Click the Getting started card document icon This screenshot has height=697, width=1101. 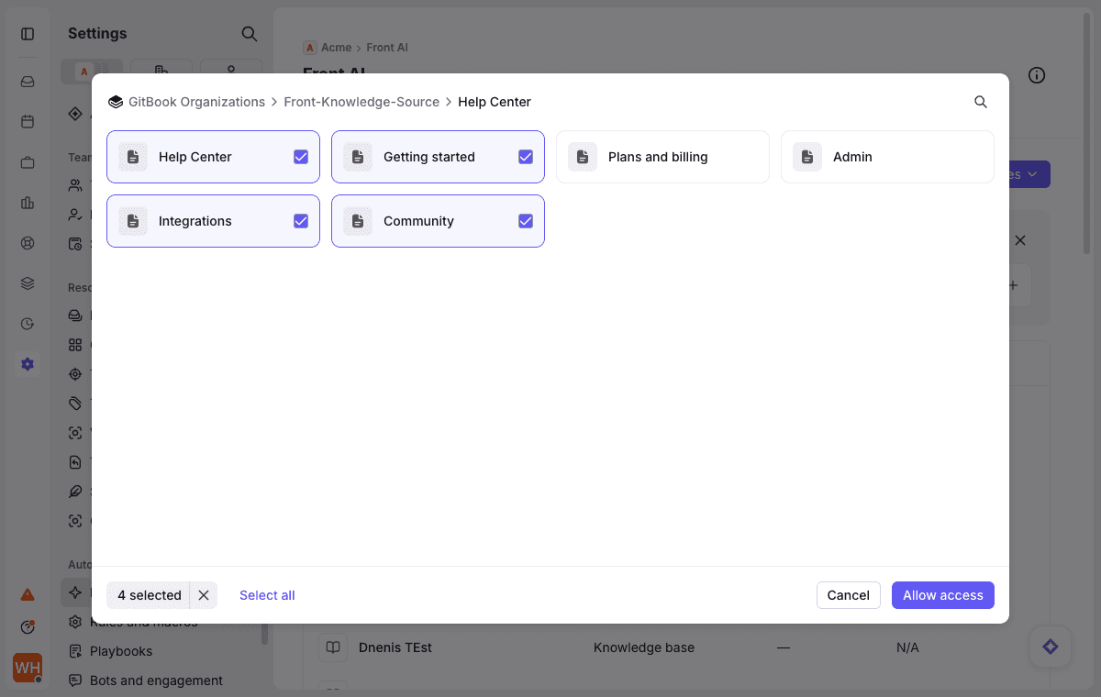click(358, 157)
